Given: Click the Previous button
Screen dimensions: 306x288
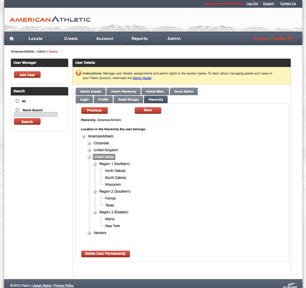Looking at the screenshot, I should (94, 110).
